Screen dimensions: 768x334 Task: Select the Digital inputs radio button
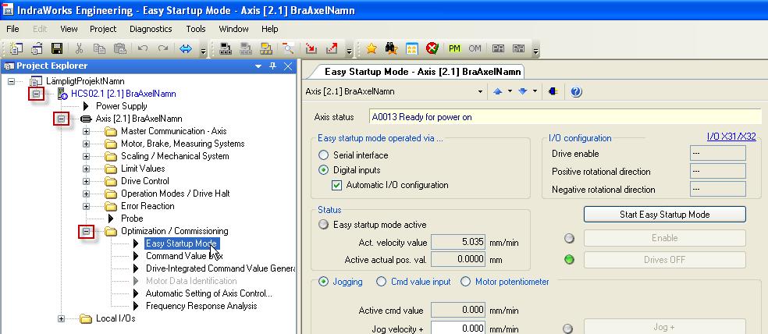point(323,170)
